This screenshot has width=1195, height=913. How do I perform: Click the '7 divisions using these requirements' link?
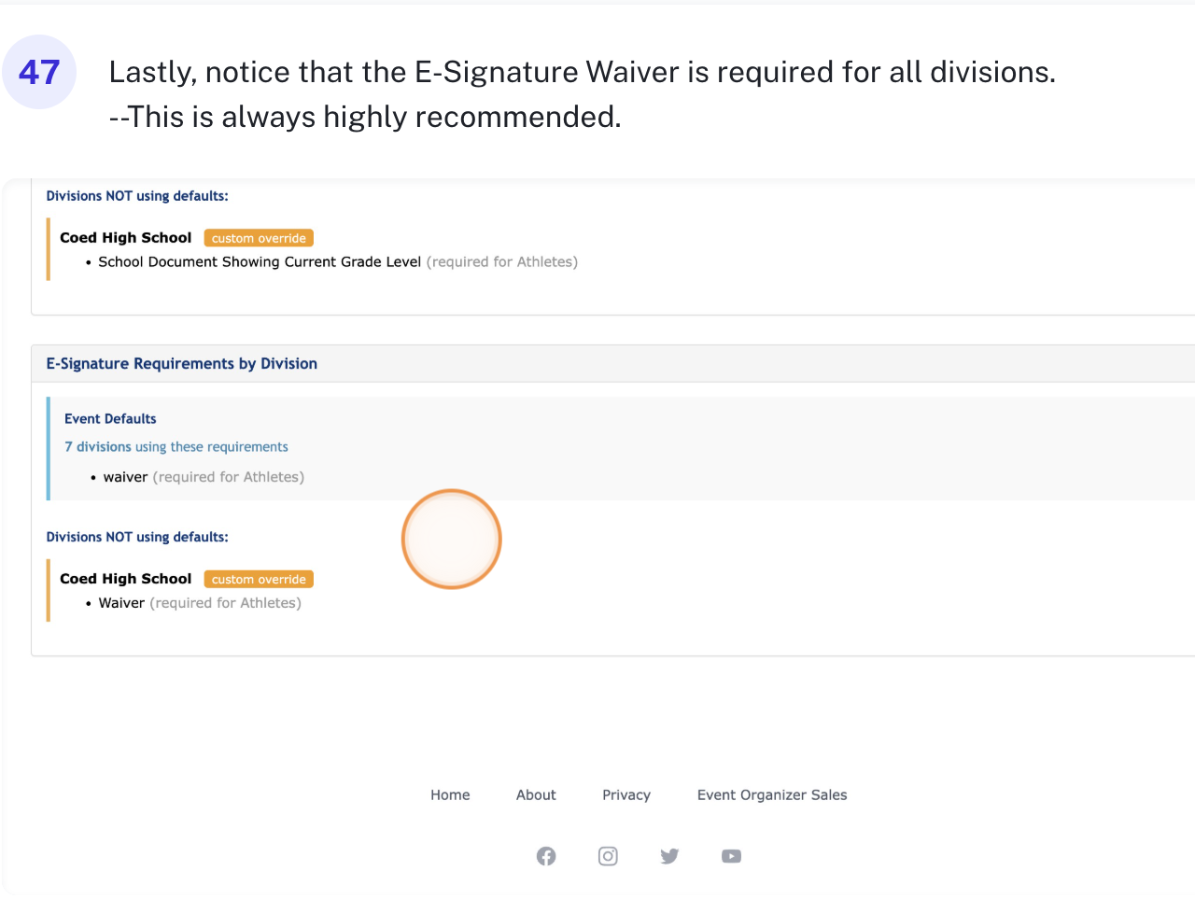point(176,447)
